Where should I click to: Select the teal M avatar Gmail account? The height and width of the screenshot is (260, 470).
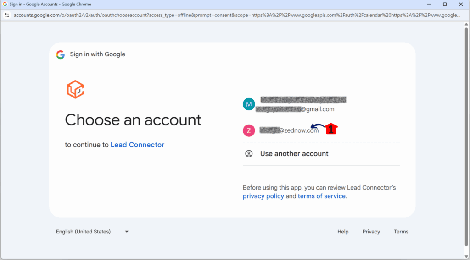click(x=249, y=104)
